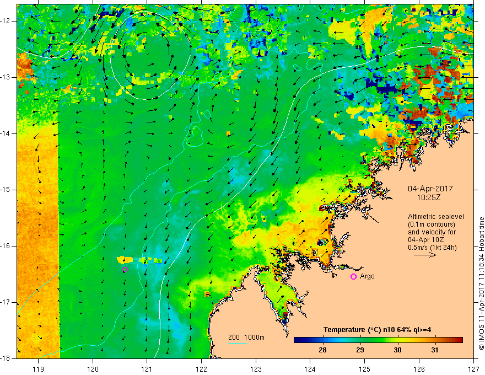The height and width of the screenshot is (375, 485).
Task: Click latitude label -15
Action: click(6, 190)
